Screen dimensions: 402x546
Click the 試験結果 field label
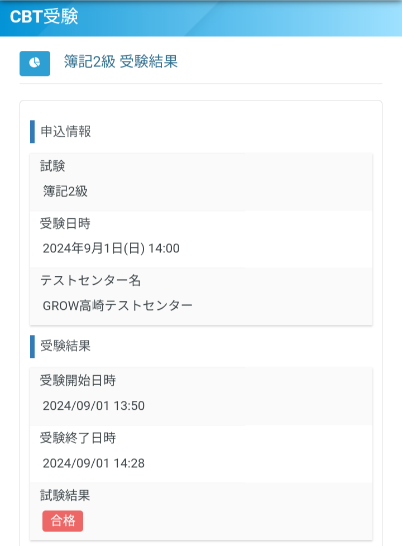[x=65, y=495]
